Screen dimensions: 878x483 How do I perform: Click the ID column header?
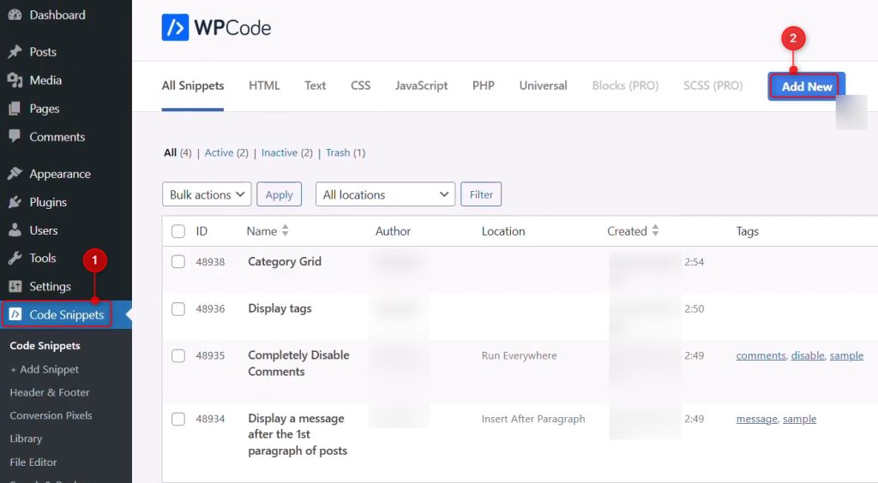point(201,231)
